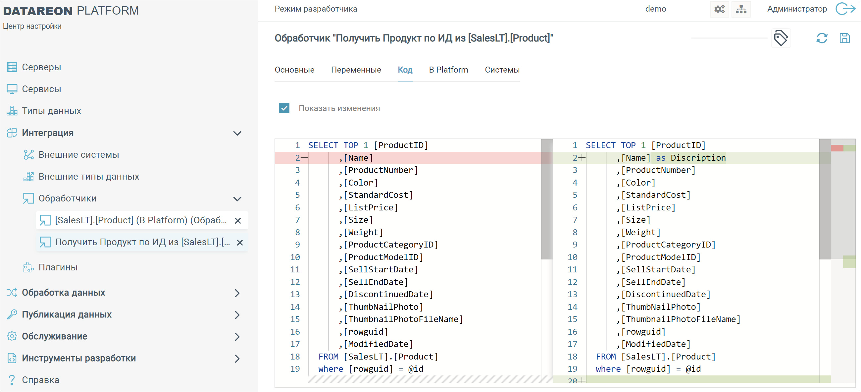Click the left code pane scrollbar thumb
861x392 pixels.
[546, 199]
